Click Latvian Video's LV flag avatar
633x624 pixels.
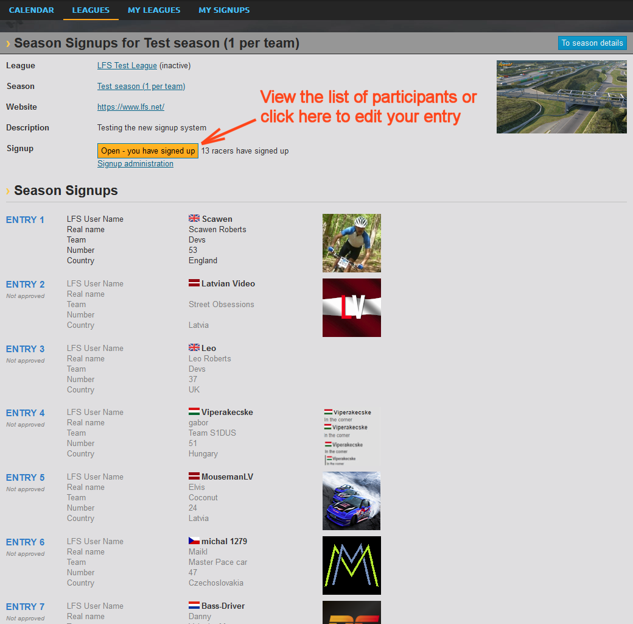352,308
